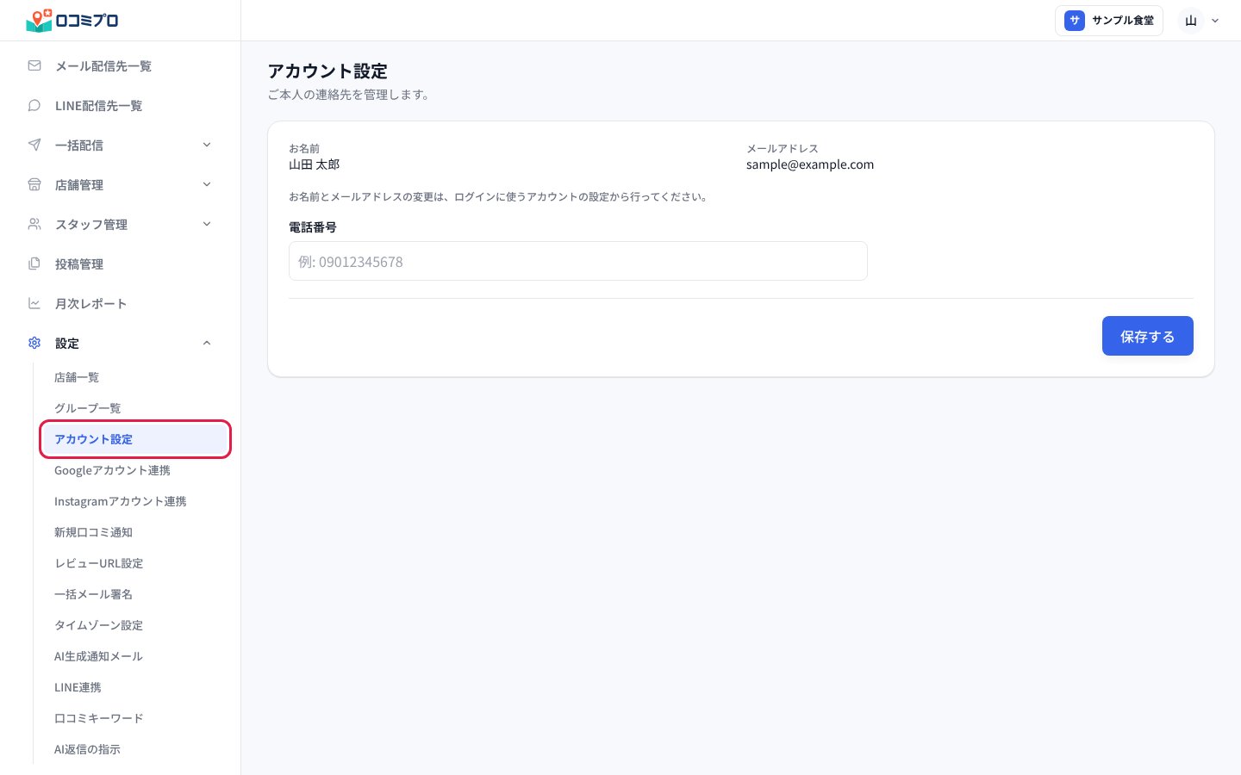Click the paper plane icon for 一括配信
The width and height of the screenshot is (1241, 775).
click(x=34, y=145)
